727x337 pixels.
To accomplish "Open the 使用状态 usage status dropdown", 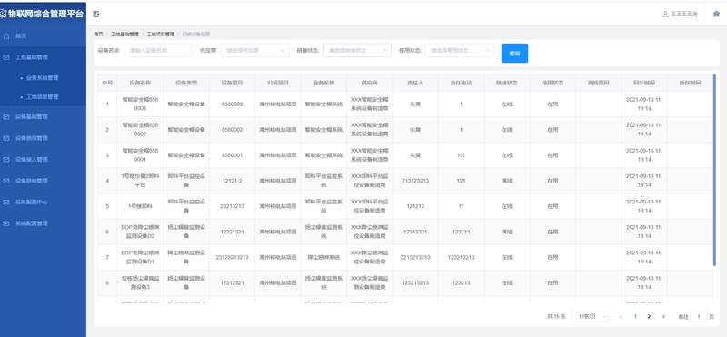I will (x=460, y=51).
